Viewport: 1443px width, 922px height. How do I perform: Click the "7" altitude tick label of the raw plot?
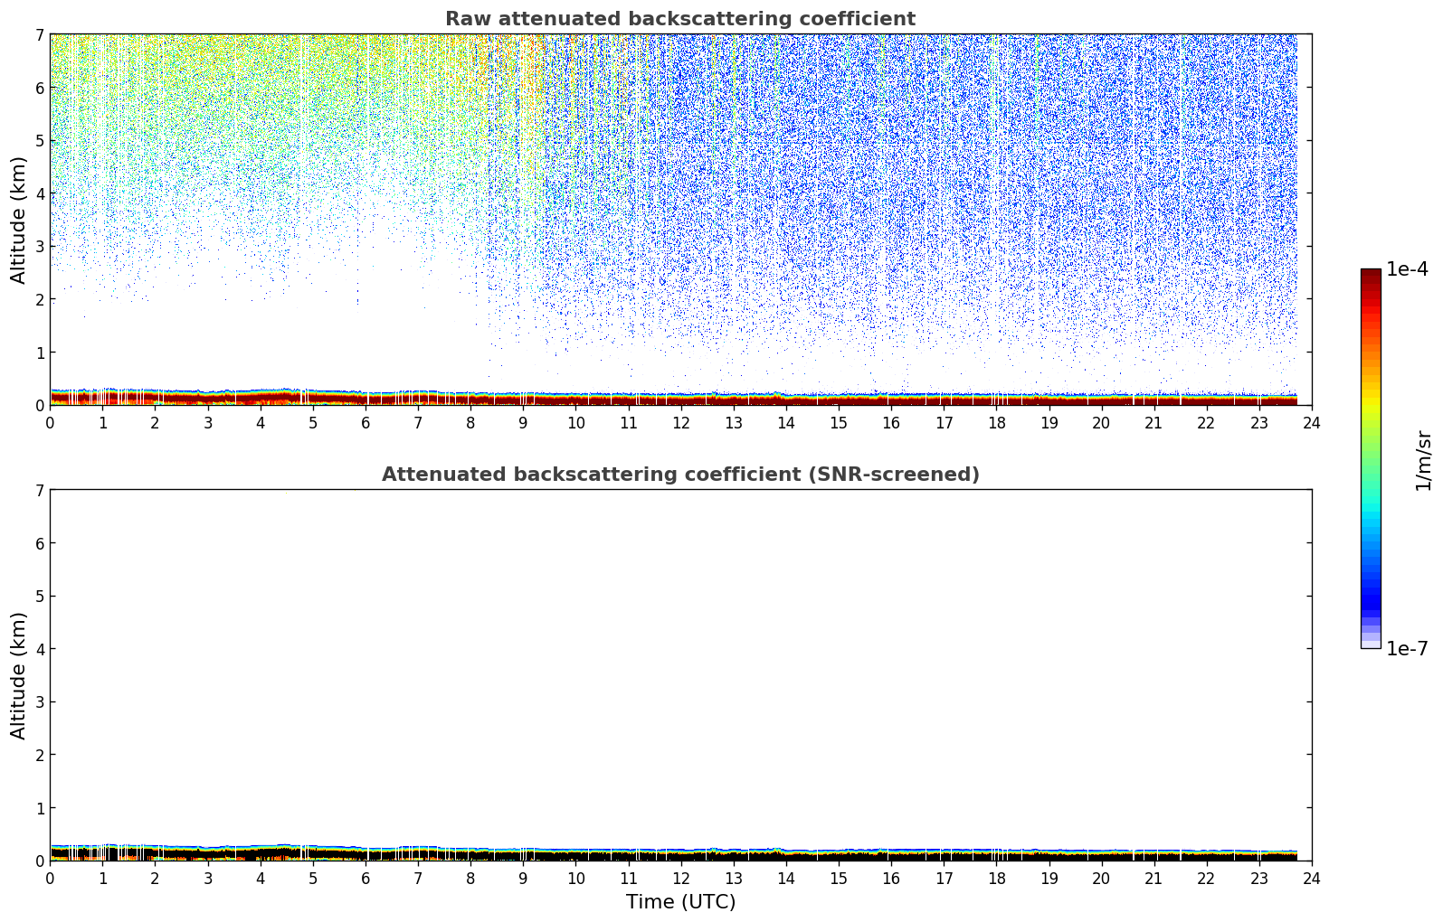[39, 35]
